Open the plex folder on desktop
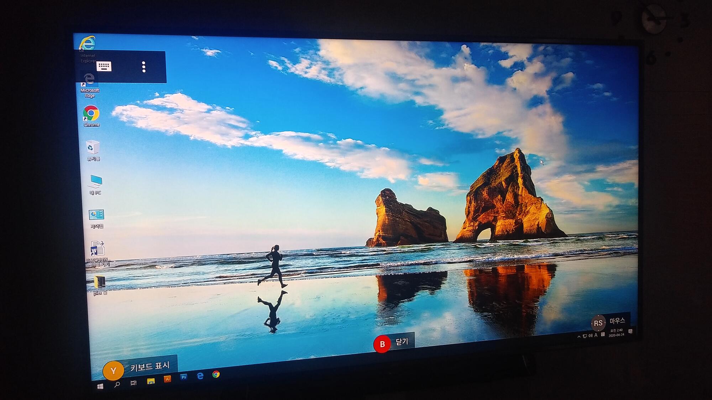The height and width of the screenshot is (400, 712). coord(100,283)
